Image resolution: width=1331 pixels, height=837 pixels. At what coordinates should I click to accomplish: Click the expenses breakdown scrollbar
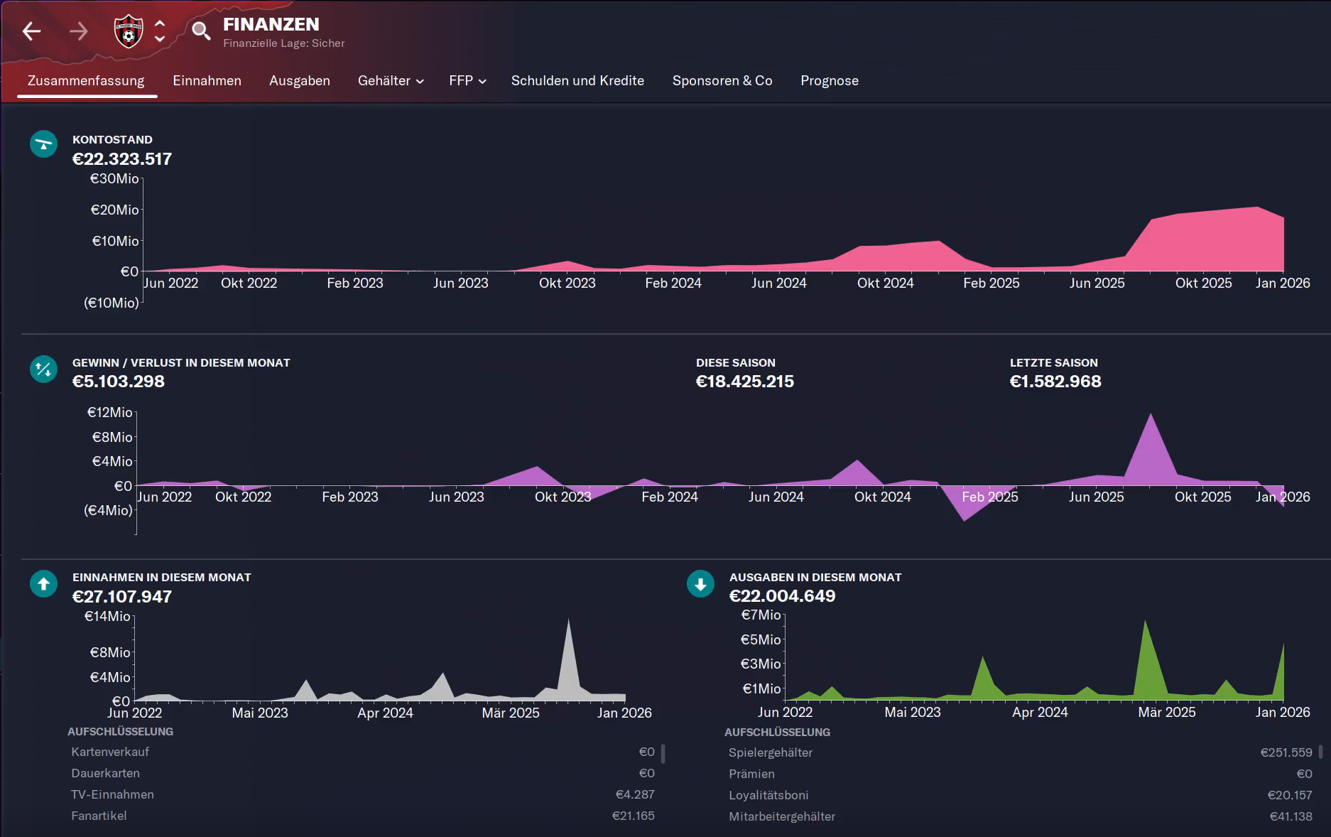point(1320,752)
